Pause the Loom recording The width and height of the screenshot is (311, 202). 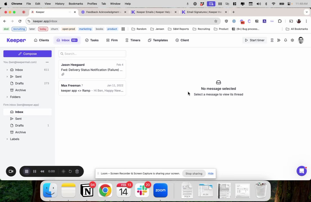point(35,171)
